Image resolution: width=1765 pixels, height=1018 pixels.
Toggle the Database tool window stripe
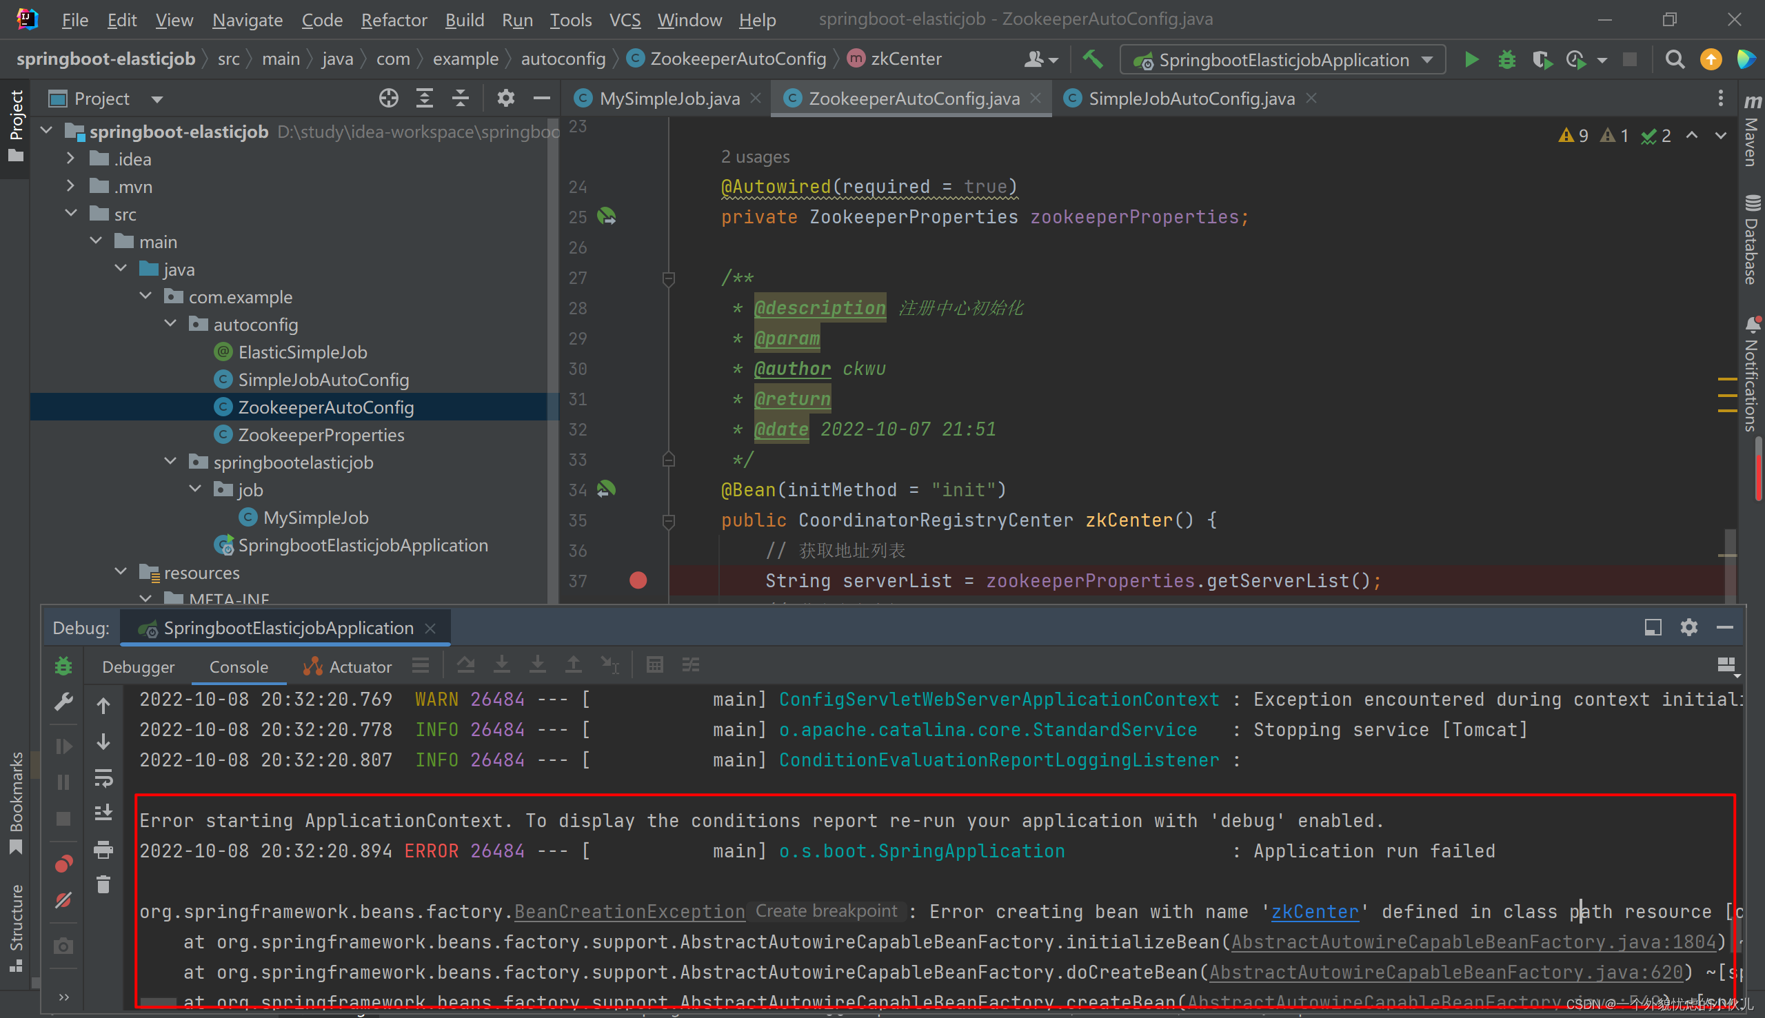pyautogui.click(x=1751, y=240)
